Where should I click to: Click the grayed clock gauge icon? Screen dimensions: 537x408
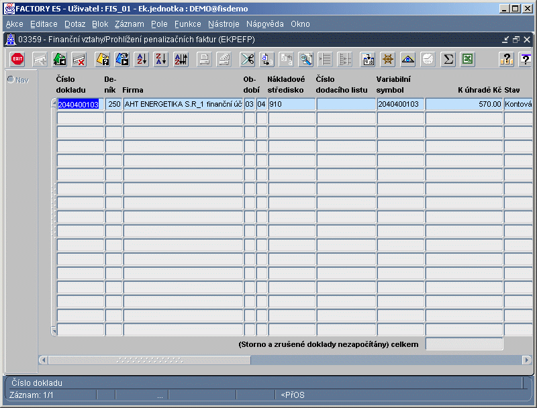tap(428, 59)
